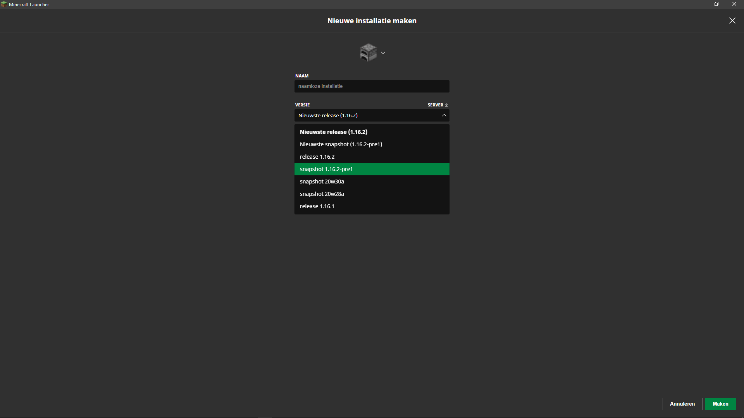Click the SERVER download link
The width and height of the screenshot is (744, 418).
[x=435, y=105]
